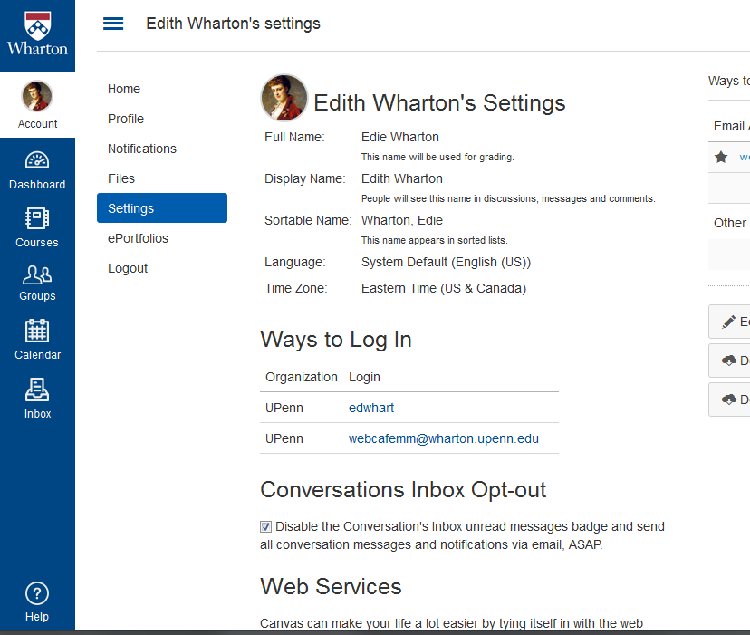
Task: Select Profile in account menu
Action: pos(126,119)
